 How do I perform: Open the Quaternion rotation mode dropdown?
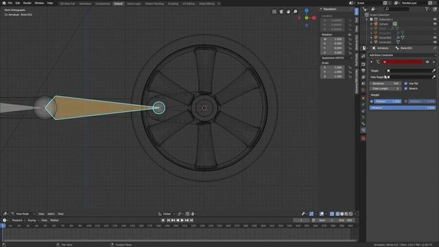coord(336,58)
